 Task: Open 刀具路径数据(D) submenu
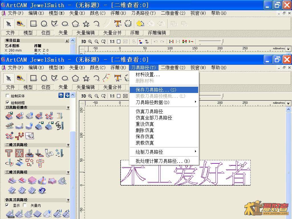164,102
